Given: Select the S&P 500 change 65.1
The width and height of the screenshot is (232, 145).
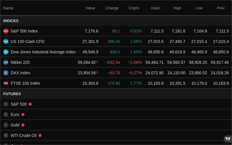Looking at the screenshot, I should click(116, 31).
